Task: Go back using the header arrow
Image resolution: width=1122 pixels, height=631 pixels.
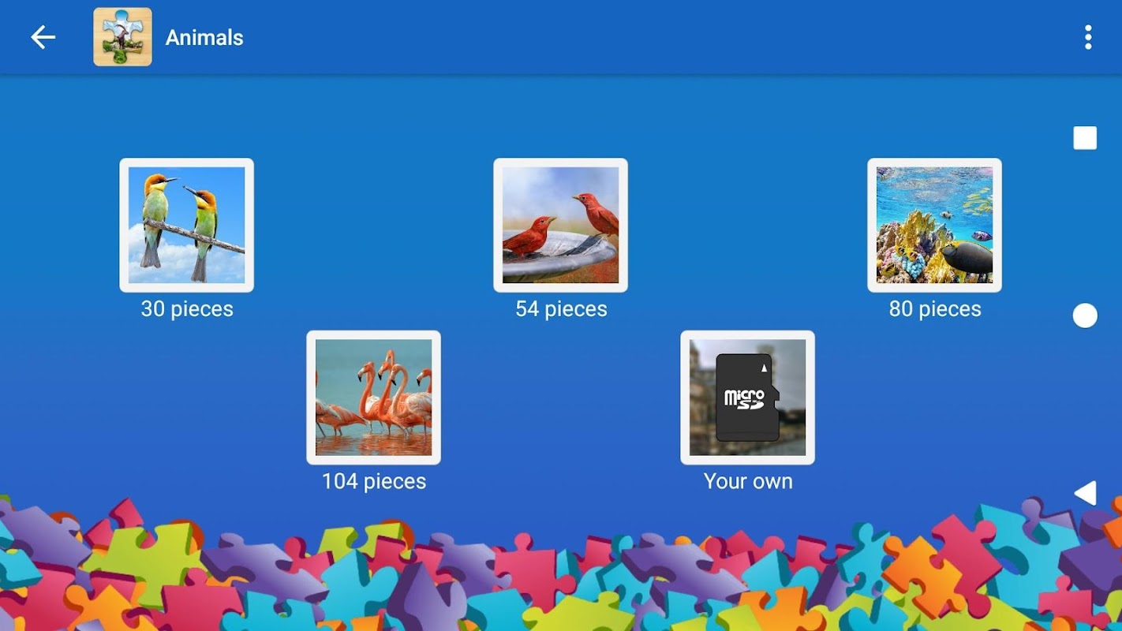Action: click(x=43, y=37)
